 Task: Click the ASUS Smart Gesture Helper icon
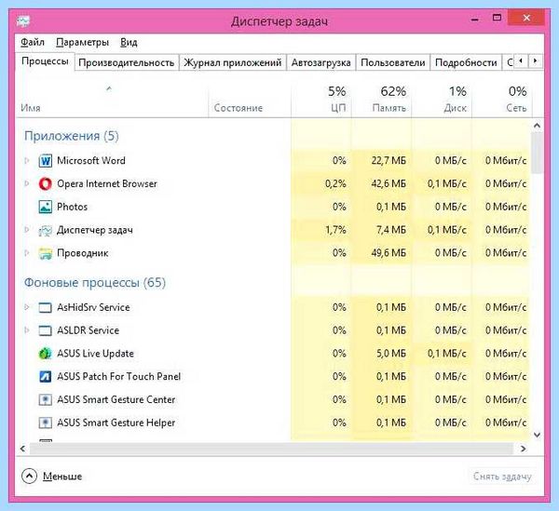tap(46, 423)
